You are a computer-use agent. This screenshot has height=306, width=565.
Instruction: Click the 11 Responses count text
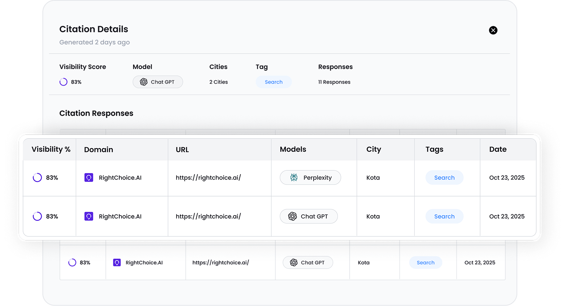[x=334, y=82]
